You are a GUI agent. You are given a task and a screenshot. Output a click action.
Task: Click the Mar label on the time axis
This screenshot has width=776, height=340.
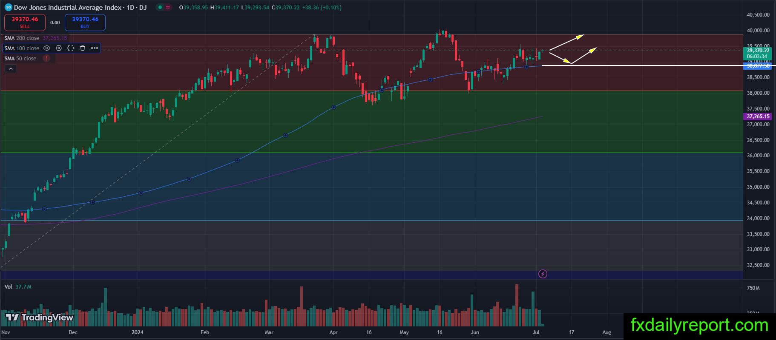[x=269, y=332]
